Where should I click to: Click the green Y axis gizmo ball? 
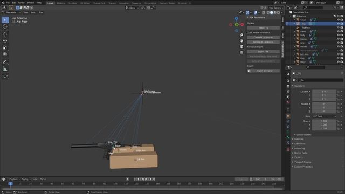[237, 25]
